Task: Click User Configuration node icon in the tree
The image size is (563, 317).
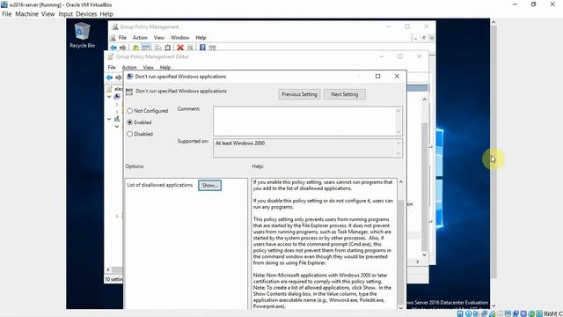Action: pos(117,119)
